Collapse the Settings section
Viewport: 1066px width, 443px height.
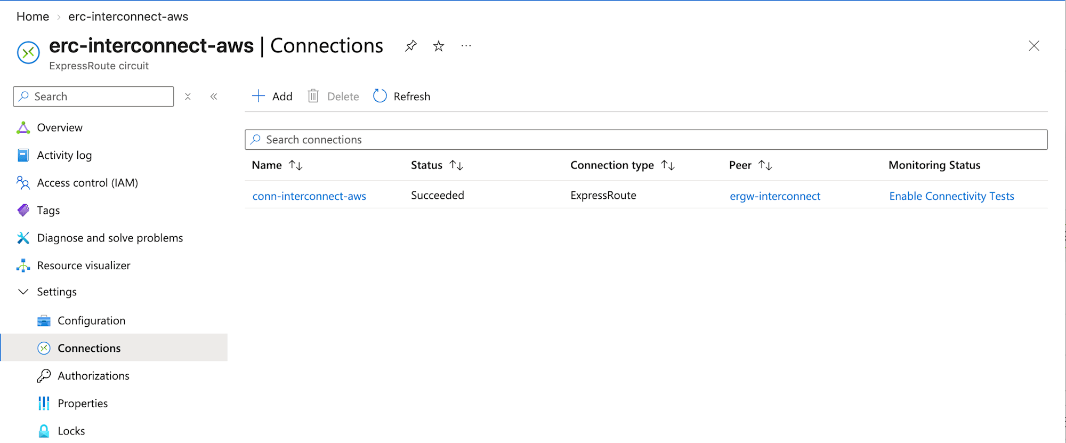pyautogui.click(x=23, y=292)
